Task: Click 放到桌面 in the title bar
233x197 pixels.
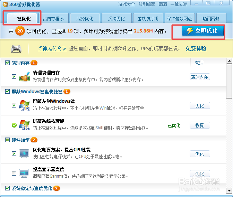Action: pos(147,4)
